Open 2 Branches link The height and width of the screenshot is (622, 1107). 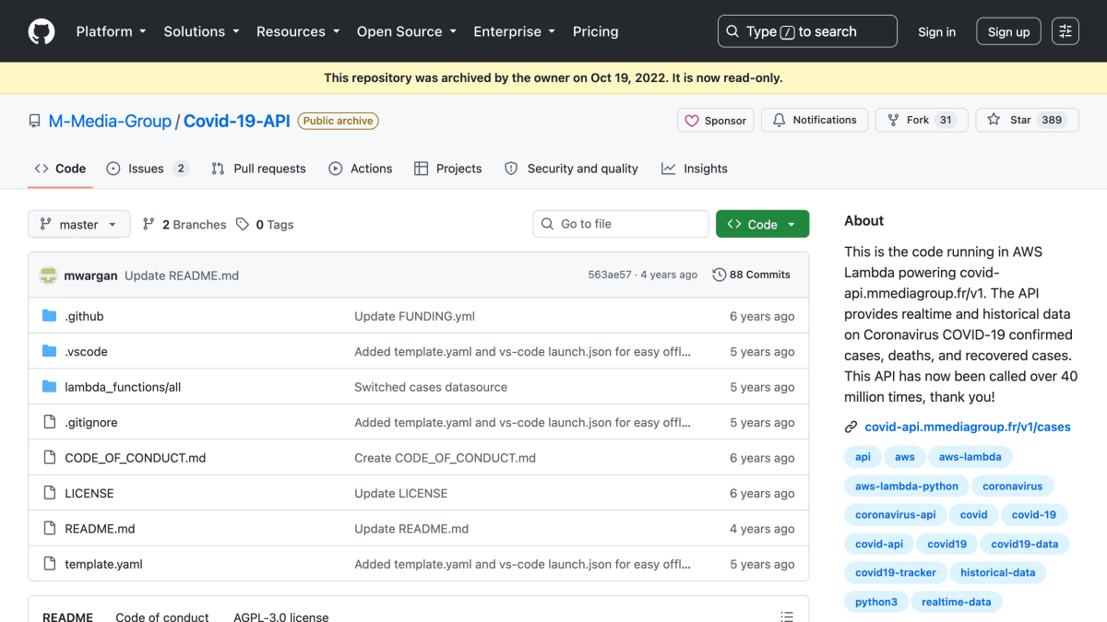(x=184, y=224)
